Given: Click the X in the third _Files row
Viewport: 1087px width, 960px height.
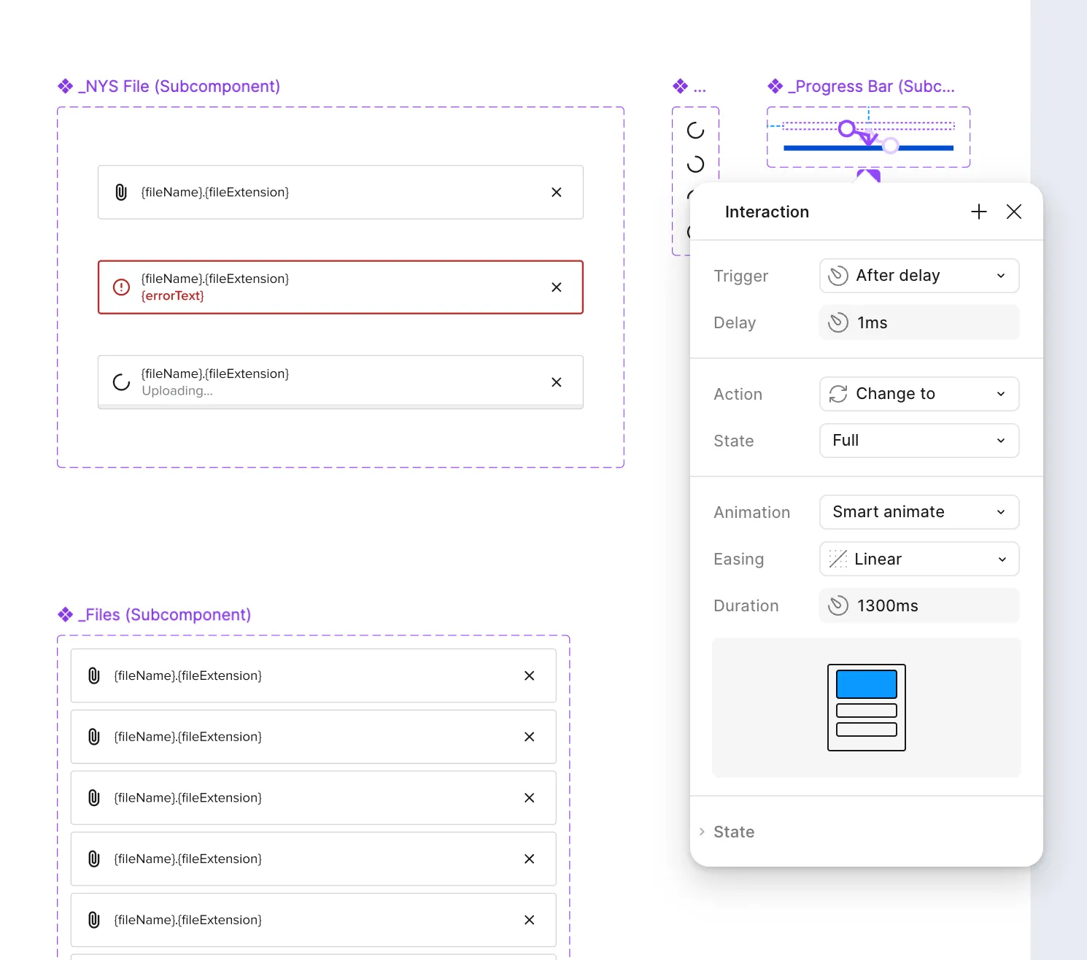Looking at the screenshot, I should 530,798.
